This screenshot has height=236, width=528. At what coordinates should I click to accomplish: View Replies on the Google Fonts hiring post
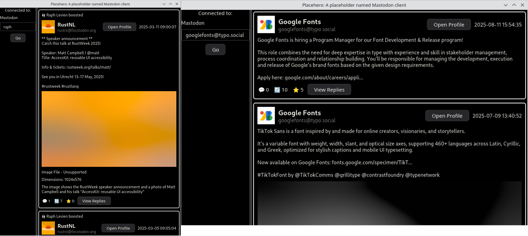point(329,90)
